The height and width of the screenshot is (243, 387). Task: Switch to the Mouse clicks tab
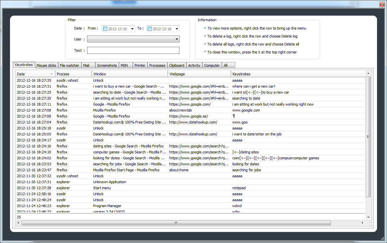coord(47,65)
